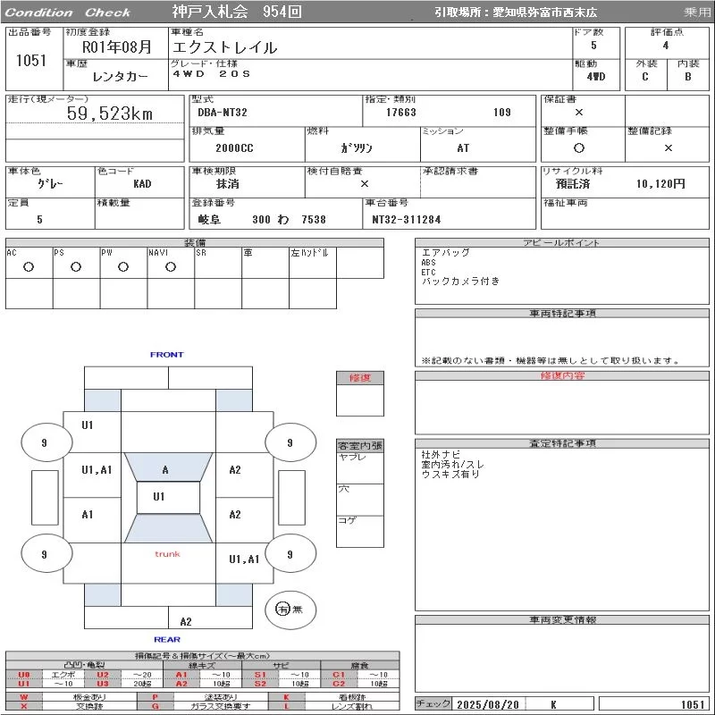This screenshot has width=715, height=715.
Task: Click chassis number NT32-311284
Action: point(407,220)
